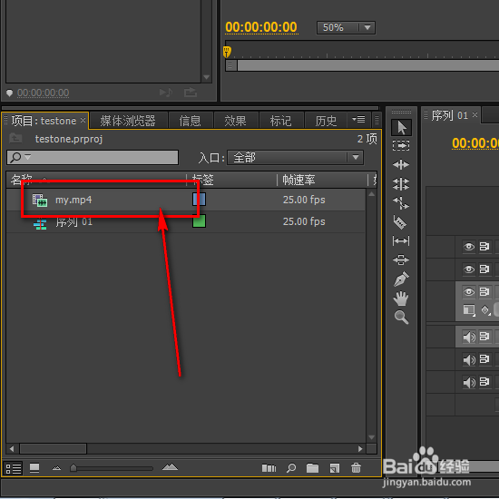
Task: Toggle sync lock on the expanded video track
Action: coord(484,292)
